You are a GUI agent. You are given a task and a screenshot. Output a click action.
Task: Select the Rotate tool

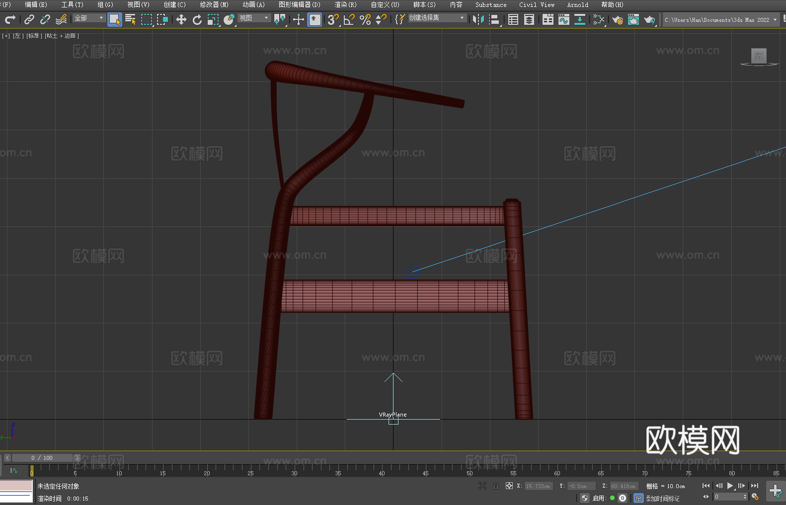(x=197, y=19)
